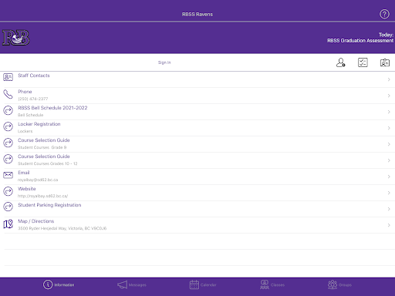
Task: Open the add user profile icon
Action: (x=341, y=62)
